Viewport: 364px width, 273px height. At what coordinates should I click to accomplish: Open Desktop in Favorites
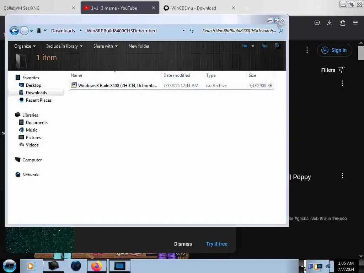point(33,85)
